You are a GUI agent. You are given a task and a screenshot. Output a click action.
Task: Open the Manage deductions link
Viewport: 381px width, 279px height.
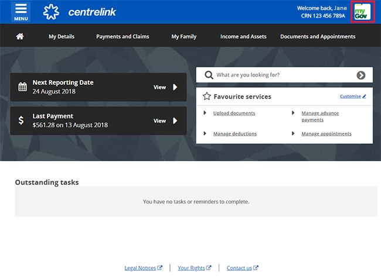click(234, 133)
